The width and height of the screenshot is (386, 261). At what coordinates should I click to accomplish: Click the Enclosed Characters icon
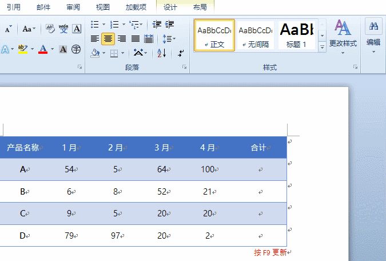point(76,49)
